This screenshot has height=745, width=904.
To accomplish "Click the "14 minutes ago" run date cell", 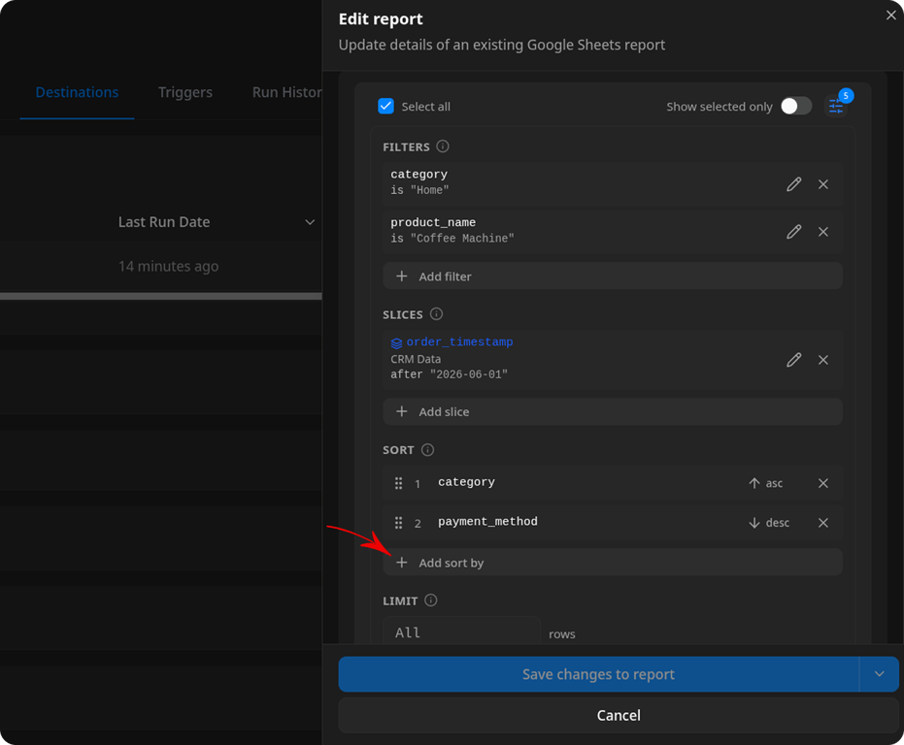I will pyautogui.click(x=168, y=266).
